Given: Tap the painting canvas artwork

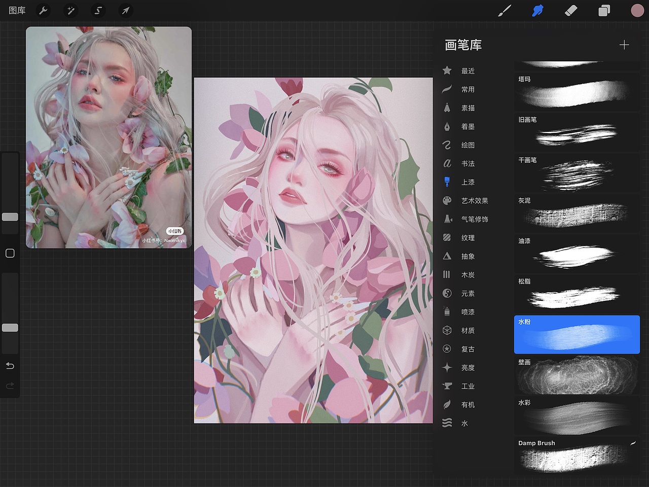Looking at the screenshot, I should pyautogui.click(x=313, y=250).
